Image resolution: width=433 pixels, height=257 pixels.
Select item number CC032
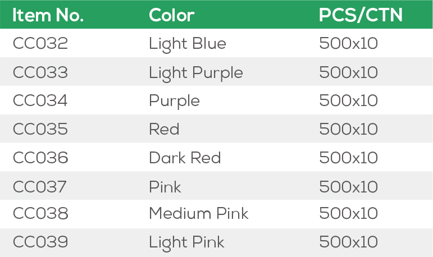tap(40, 44)
